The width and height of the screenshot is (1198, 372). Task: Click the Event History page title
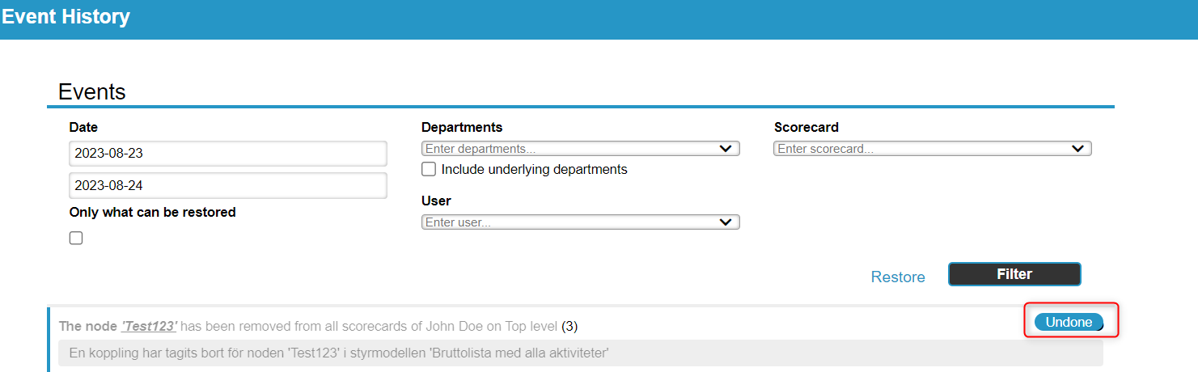click(66, 17)
